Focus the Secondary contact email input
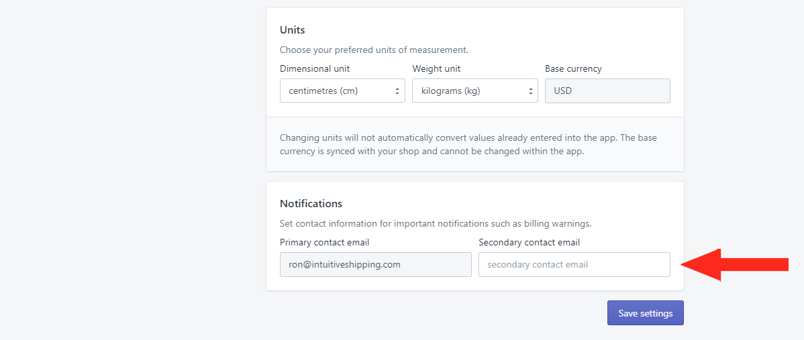The width and height of the screenshot is (804, 340). click(574, 265)
